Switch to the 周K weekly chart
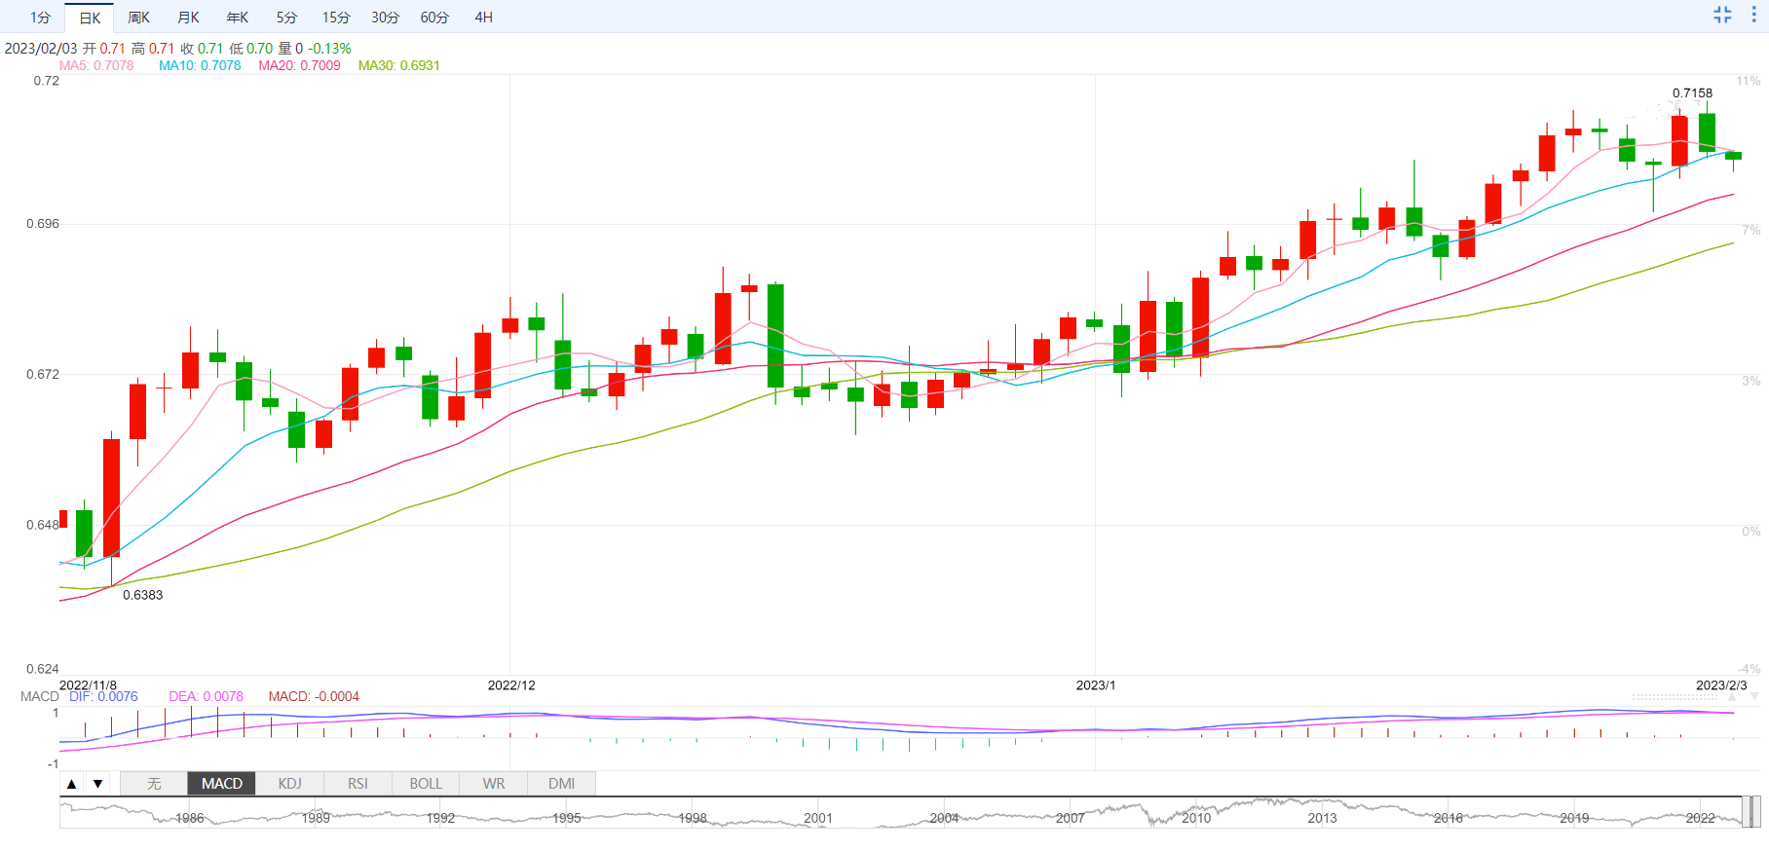 138,18
